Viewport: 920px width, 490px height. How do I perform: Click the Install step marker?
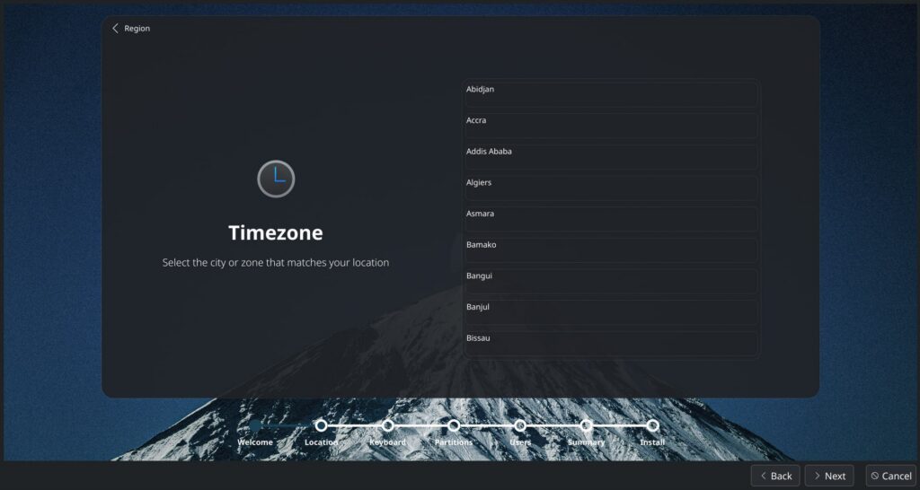(652, 425)
